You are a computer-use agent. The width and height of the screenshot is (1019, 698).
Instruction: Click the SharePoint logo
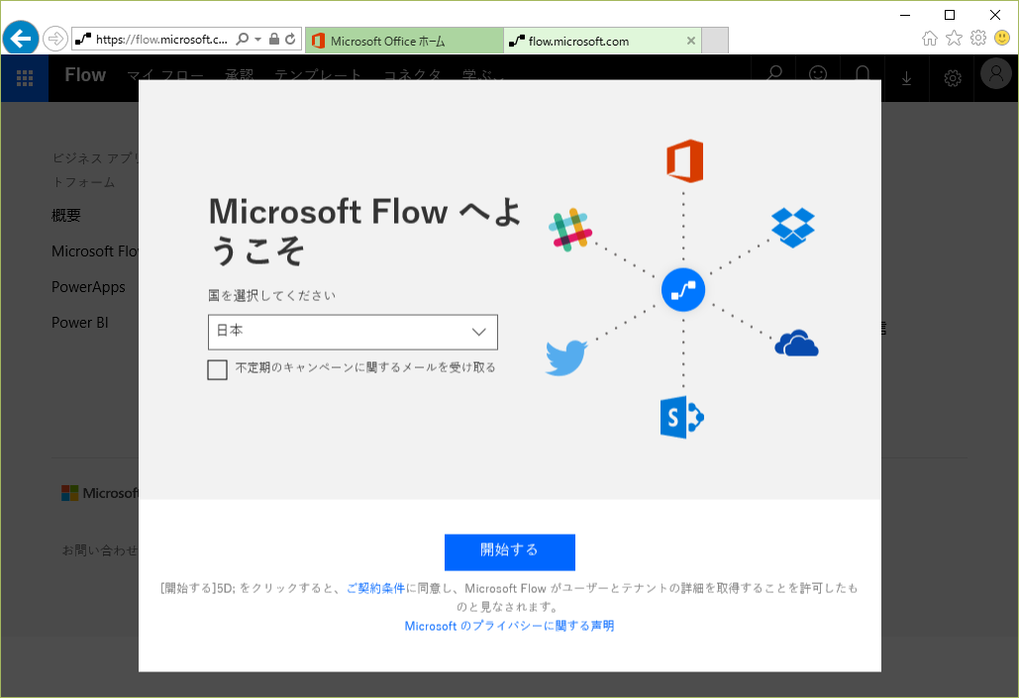click(681, 417)
